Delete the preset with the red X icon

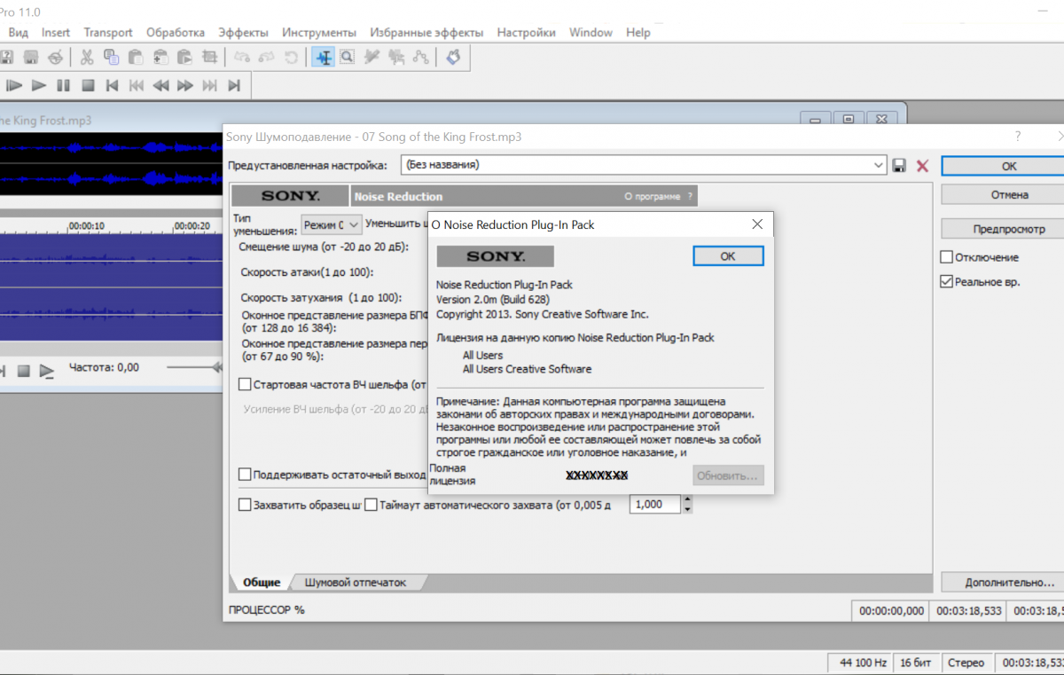922,166
